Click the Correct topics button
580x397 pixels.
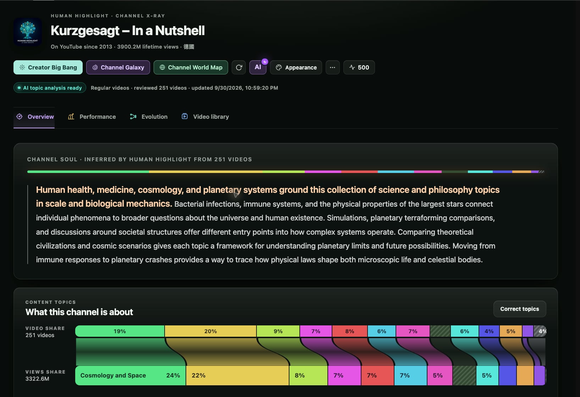pyautogui.click(x=520, y=309)
